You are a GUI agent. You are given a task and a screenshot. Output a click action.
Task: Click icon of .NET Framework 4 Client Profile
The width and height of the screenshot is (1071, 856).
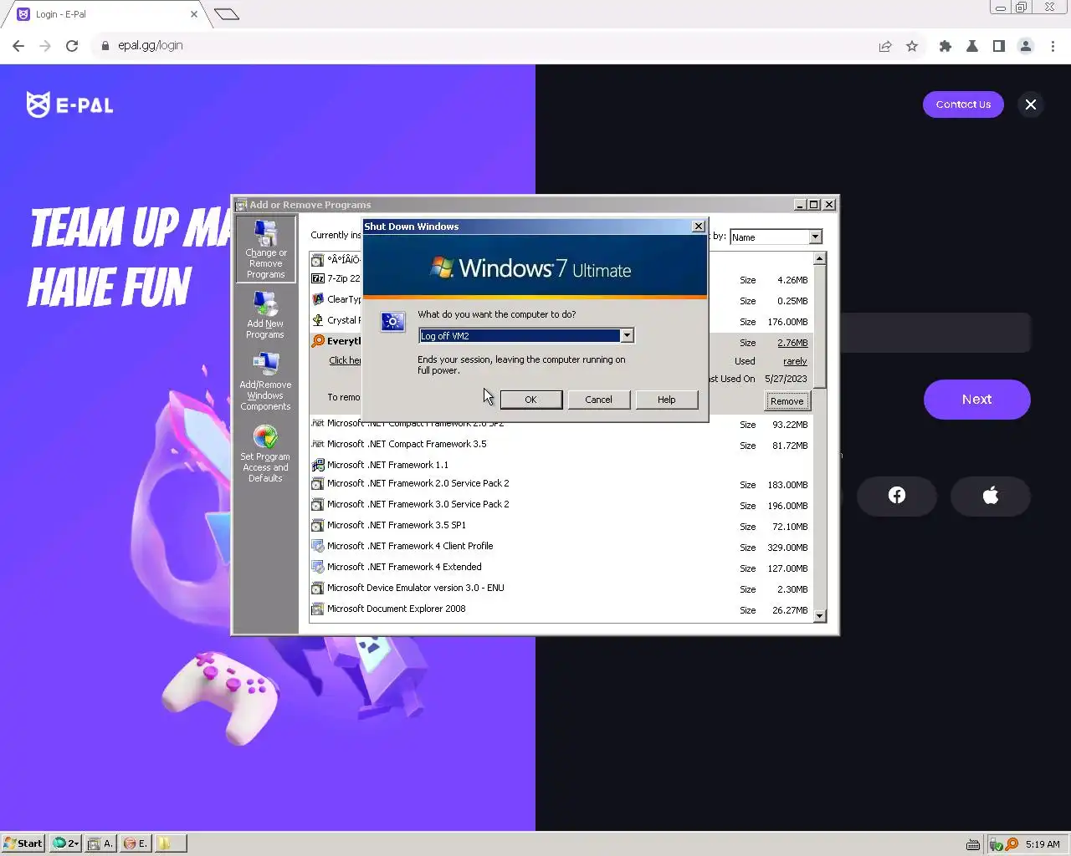pyautogui.click(x=318, y=546)
